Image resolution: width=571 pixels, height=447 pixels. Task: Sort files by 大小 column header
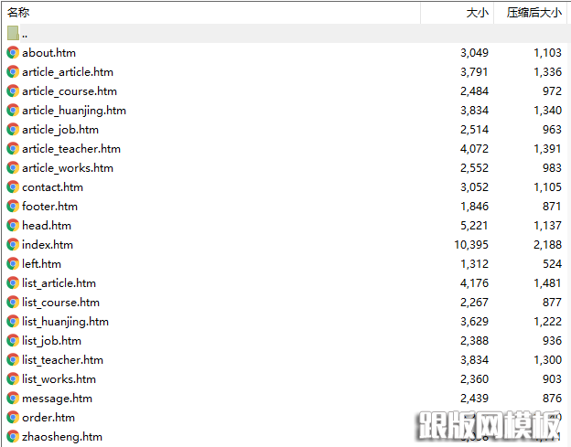[x=477, y=13]
